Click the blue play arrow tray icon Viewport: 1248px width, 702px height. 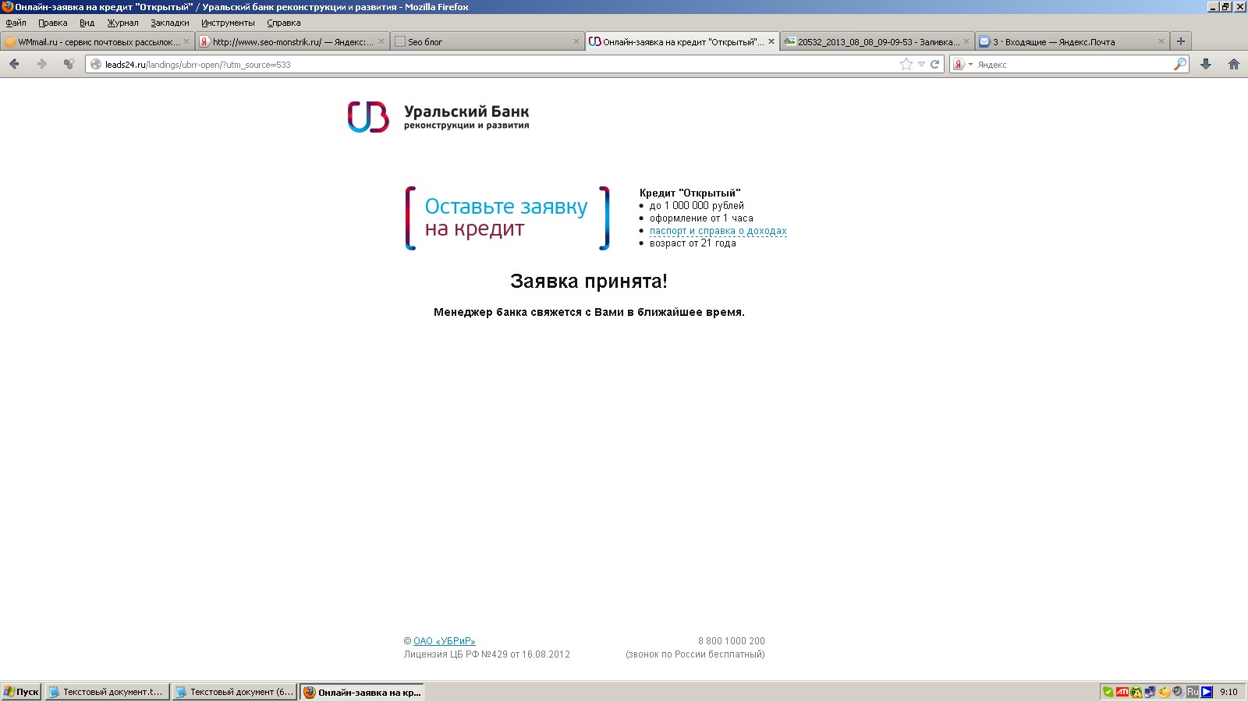[1207, 692]
